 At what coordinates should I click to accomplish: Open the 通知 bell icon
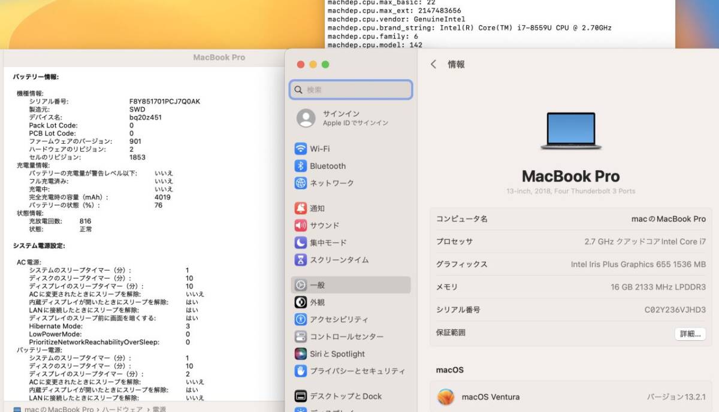(x=300, y=208)
